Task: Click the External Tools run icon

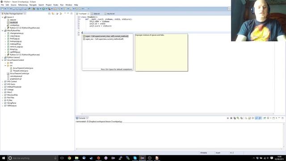Action: [x=49, y=9]
